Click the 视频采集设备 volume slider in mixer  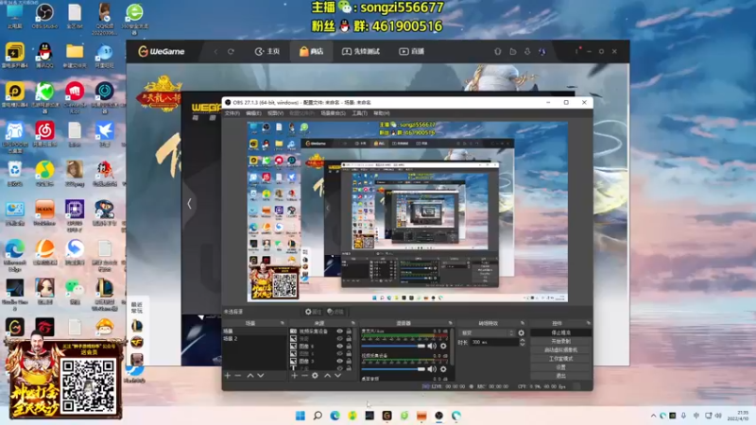[x=393, y=369]
